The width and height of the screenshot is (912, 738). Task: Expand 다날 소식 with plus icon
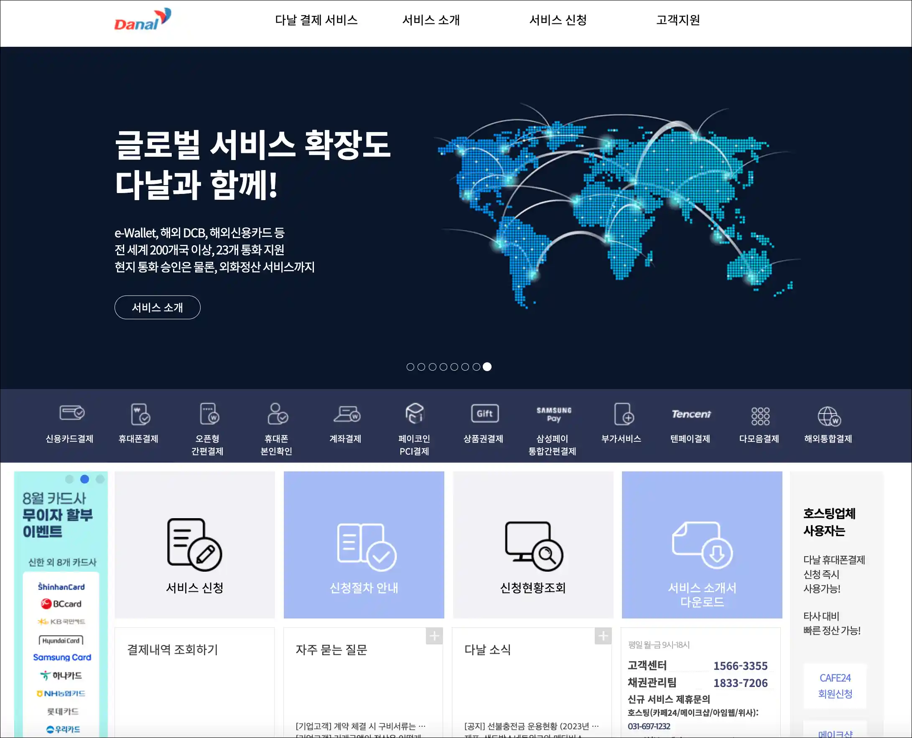coord(603,636)
